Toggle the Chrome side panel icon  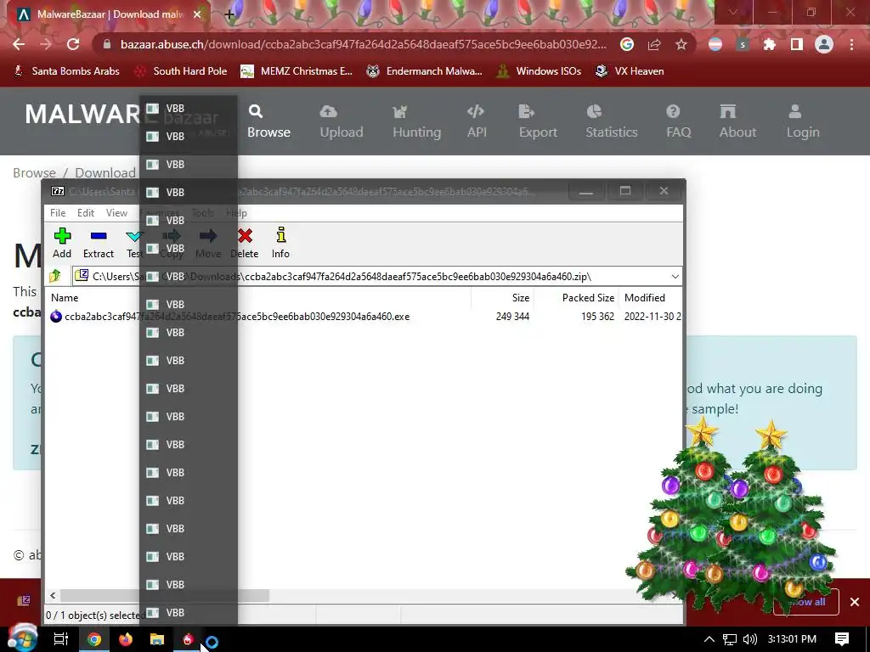point(797,44)
